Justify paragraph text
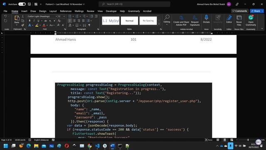The height and width of the screenshot is (150, 266). [83, 21]
